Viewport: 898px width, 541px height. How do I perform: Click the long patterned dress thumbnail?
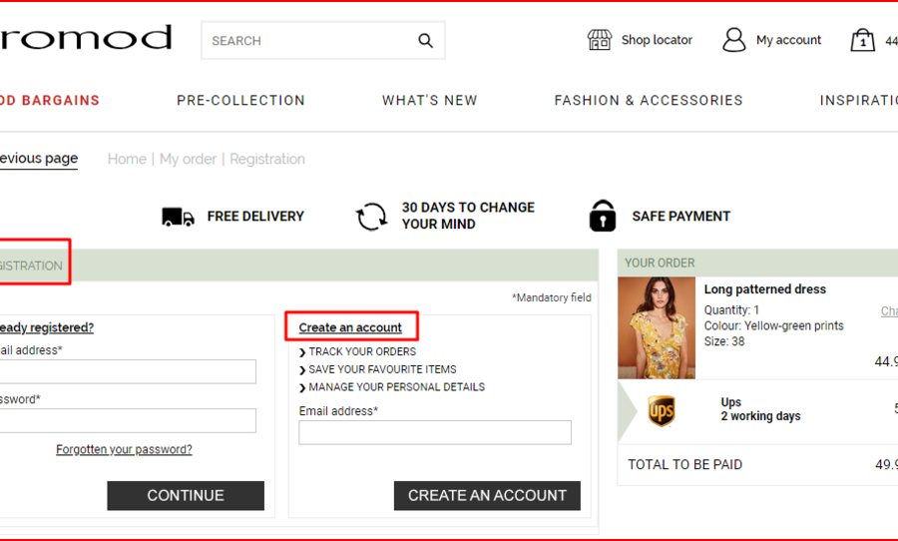657,327
